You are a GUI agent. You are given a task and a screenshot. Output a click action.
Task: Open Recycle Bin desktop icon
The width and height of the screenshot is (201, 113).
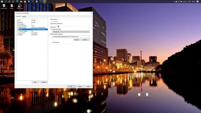click(4, 6)
